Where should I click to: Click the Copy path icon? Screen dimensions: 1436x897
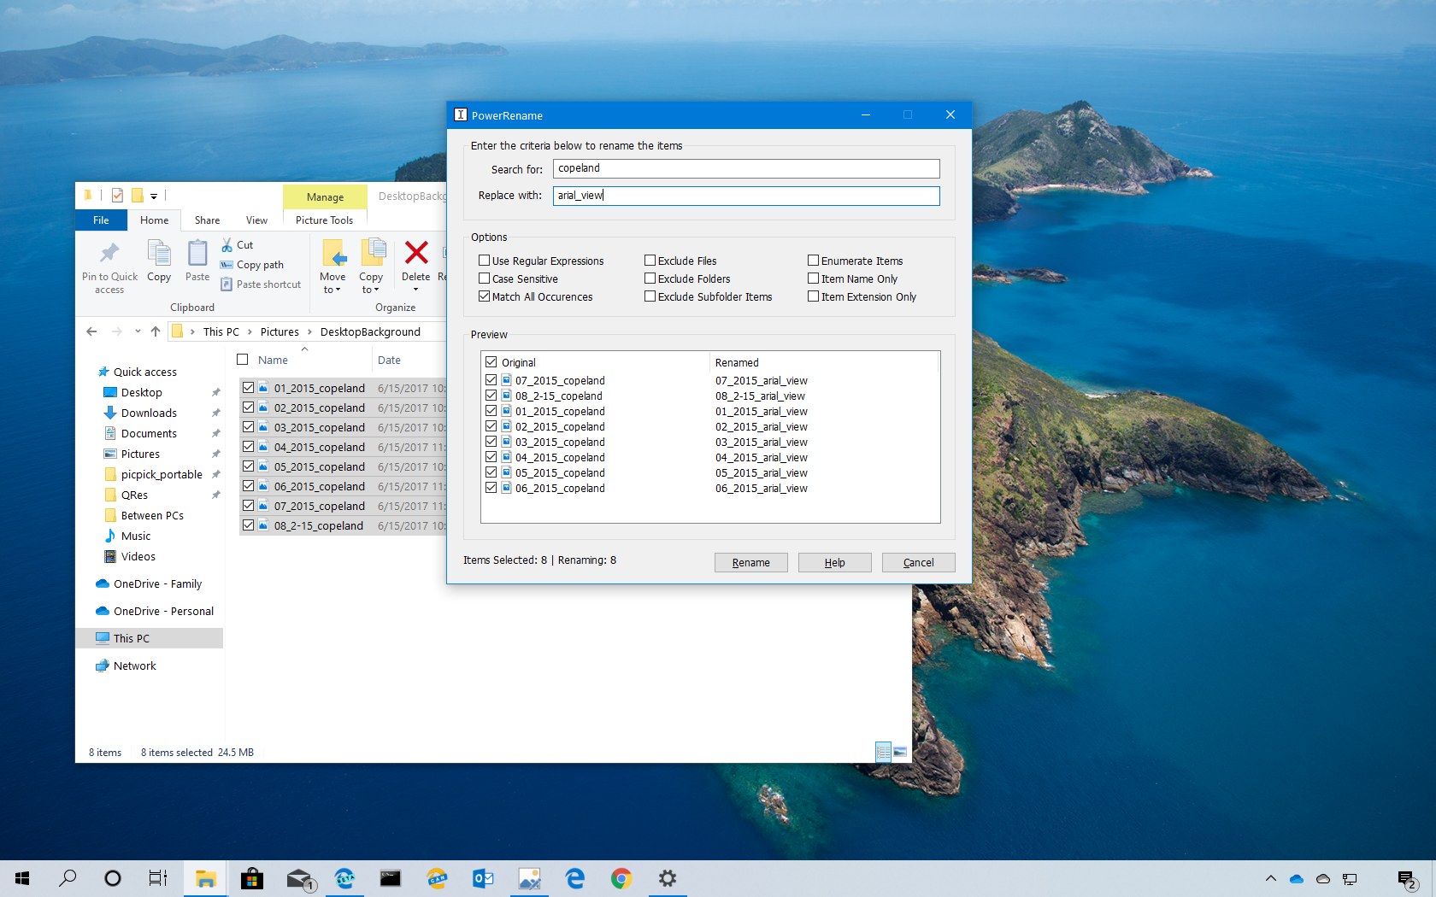(227, 265)
